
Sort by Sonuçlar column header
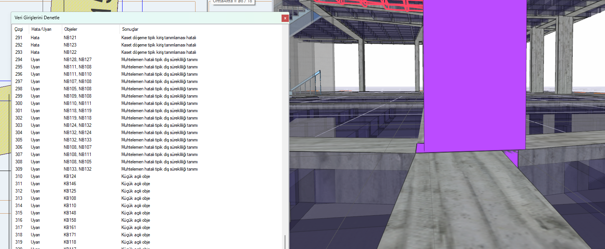tap(201, 29)
